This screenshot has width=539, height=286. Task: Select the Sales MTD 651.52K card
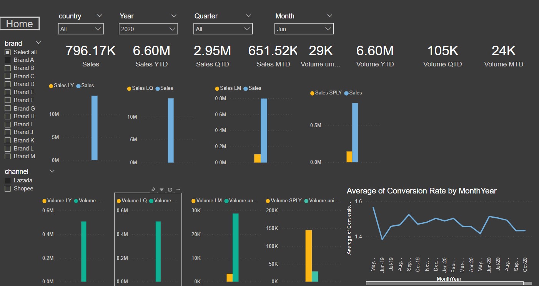click(273, 55)
